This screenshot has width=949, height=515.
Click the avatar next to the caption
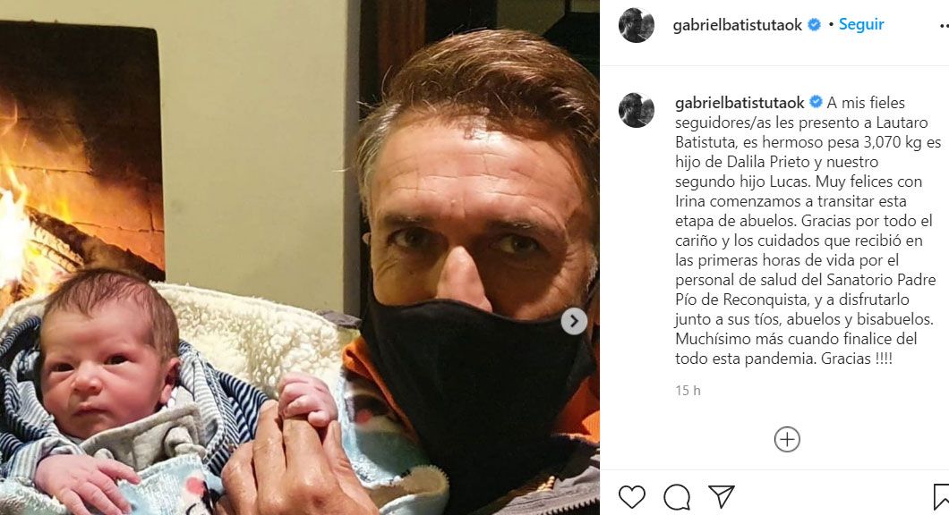tap(636, 110)
